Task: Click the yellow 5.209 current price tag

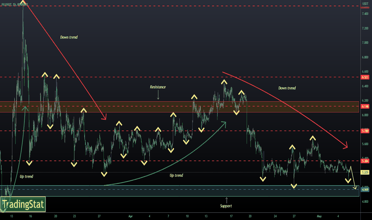Action: 365,172
